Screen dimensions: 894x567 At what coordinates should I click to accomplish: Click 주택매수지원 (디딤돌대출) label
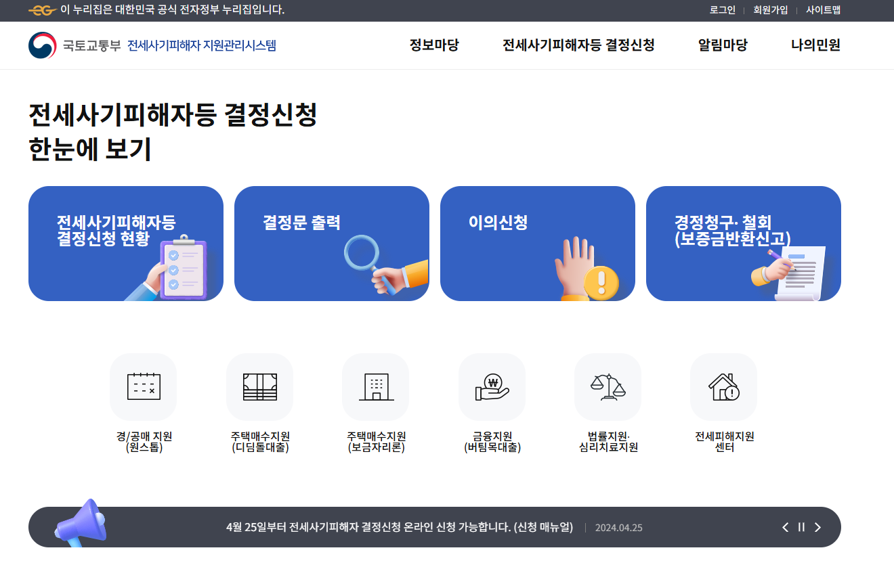tap(260, 442)
